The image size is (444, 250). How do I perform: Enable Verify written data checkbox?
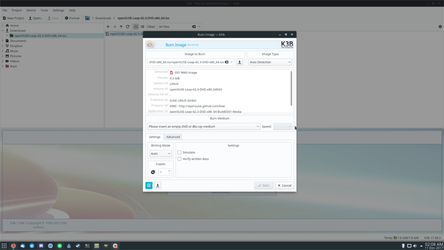(179, 159)
